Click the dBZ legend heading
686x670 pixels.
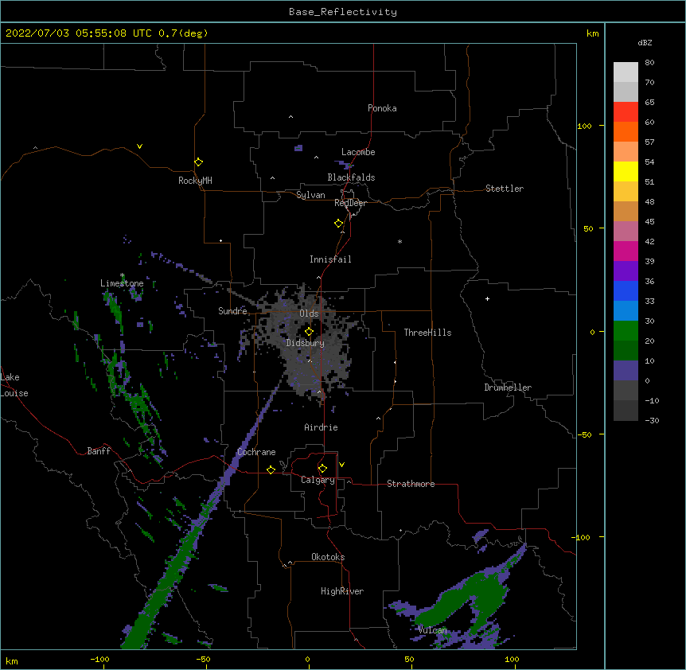(645, 42)
